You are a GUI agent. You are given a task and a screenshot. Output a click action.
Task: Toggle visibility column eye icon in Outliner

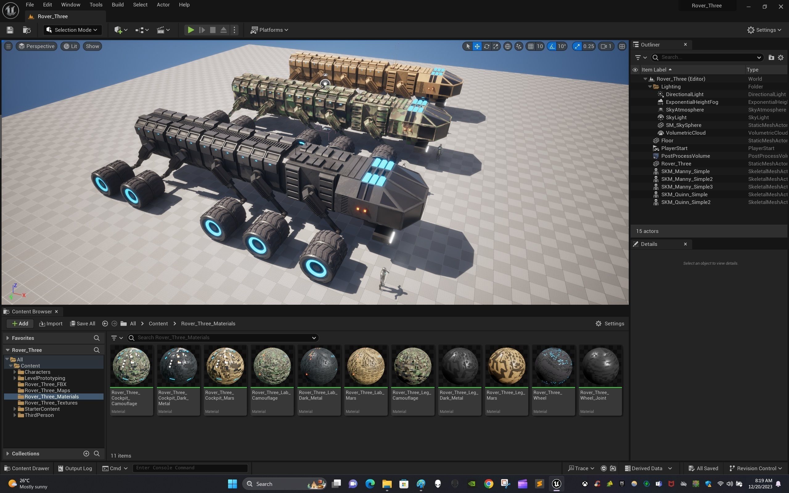pyautogui.click(x=635, y=70)
